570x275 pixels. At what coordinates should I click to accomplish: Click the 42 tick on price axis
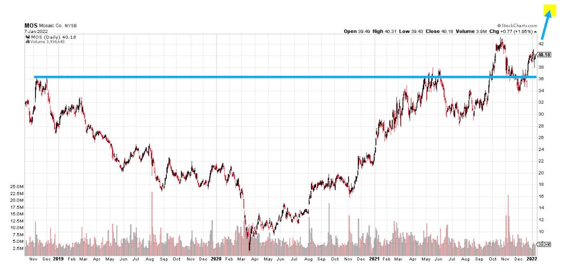click(x=541, y=44)
